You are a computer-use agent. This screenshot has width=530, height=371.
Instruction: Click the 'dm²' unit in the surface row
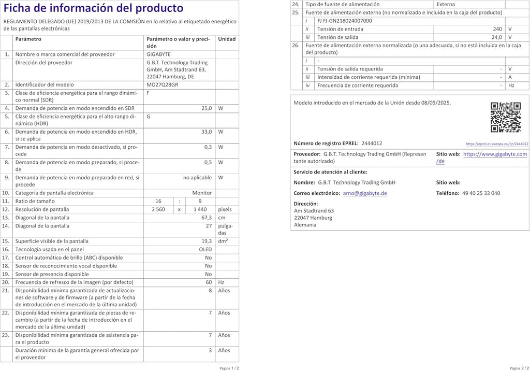tap(223, 241)
